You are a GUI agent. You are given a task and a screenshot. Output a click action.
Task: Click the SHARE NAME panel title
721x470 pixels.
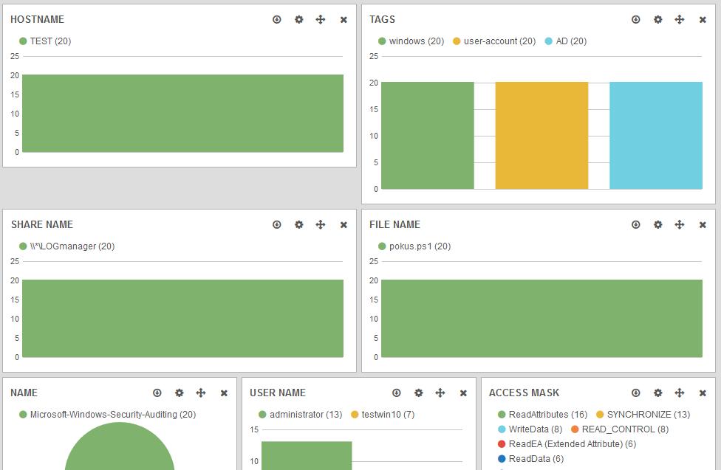point(42,224)
